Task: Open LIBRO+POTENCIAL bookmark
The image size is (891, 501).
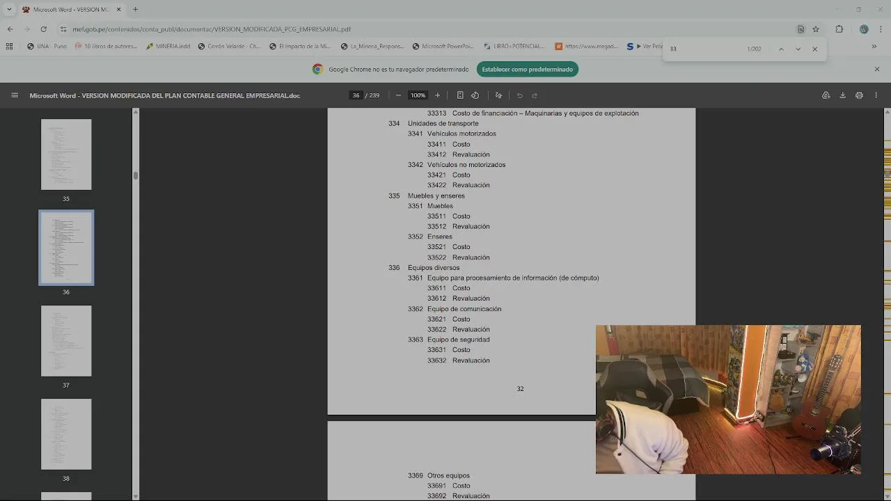Action: tap(514, 47)
